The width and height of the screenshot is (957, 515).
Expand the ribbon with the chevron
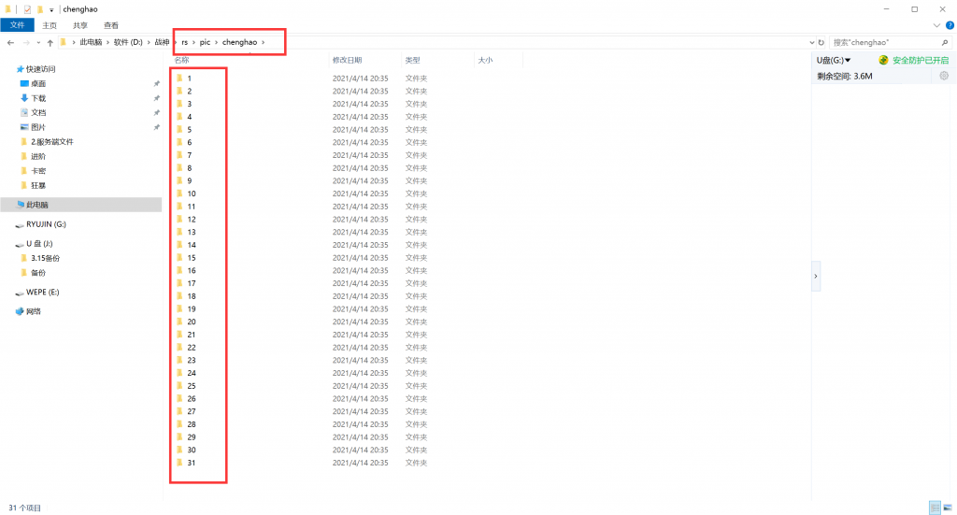pyautogui.click(x=937, y=25)
